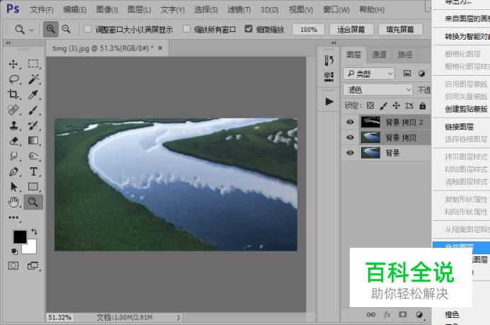Open the 滤镜(T) menu
The width and height of the screenshot is (490, 325).
point(239,10)
